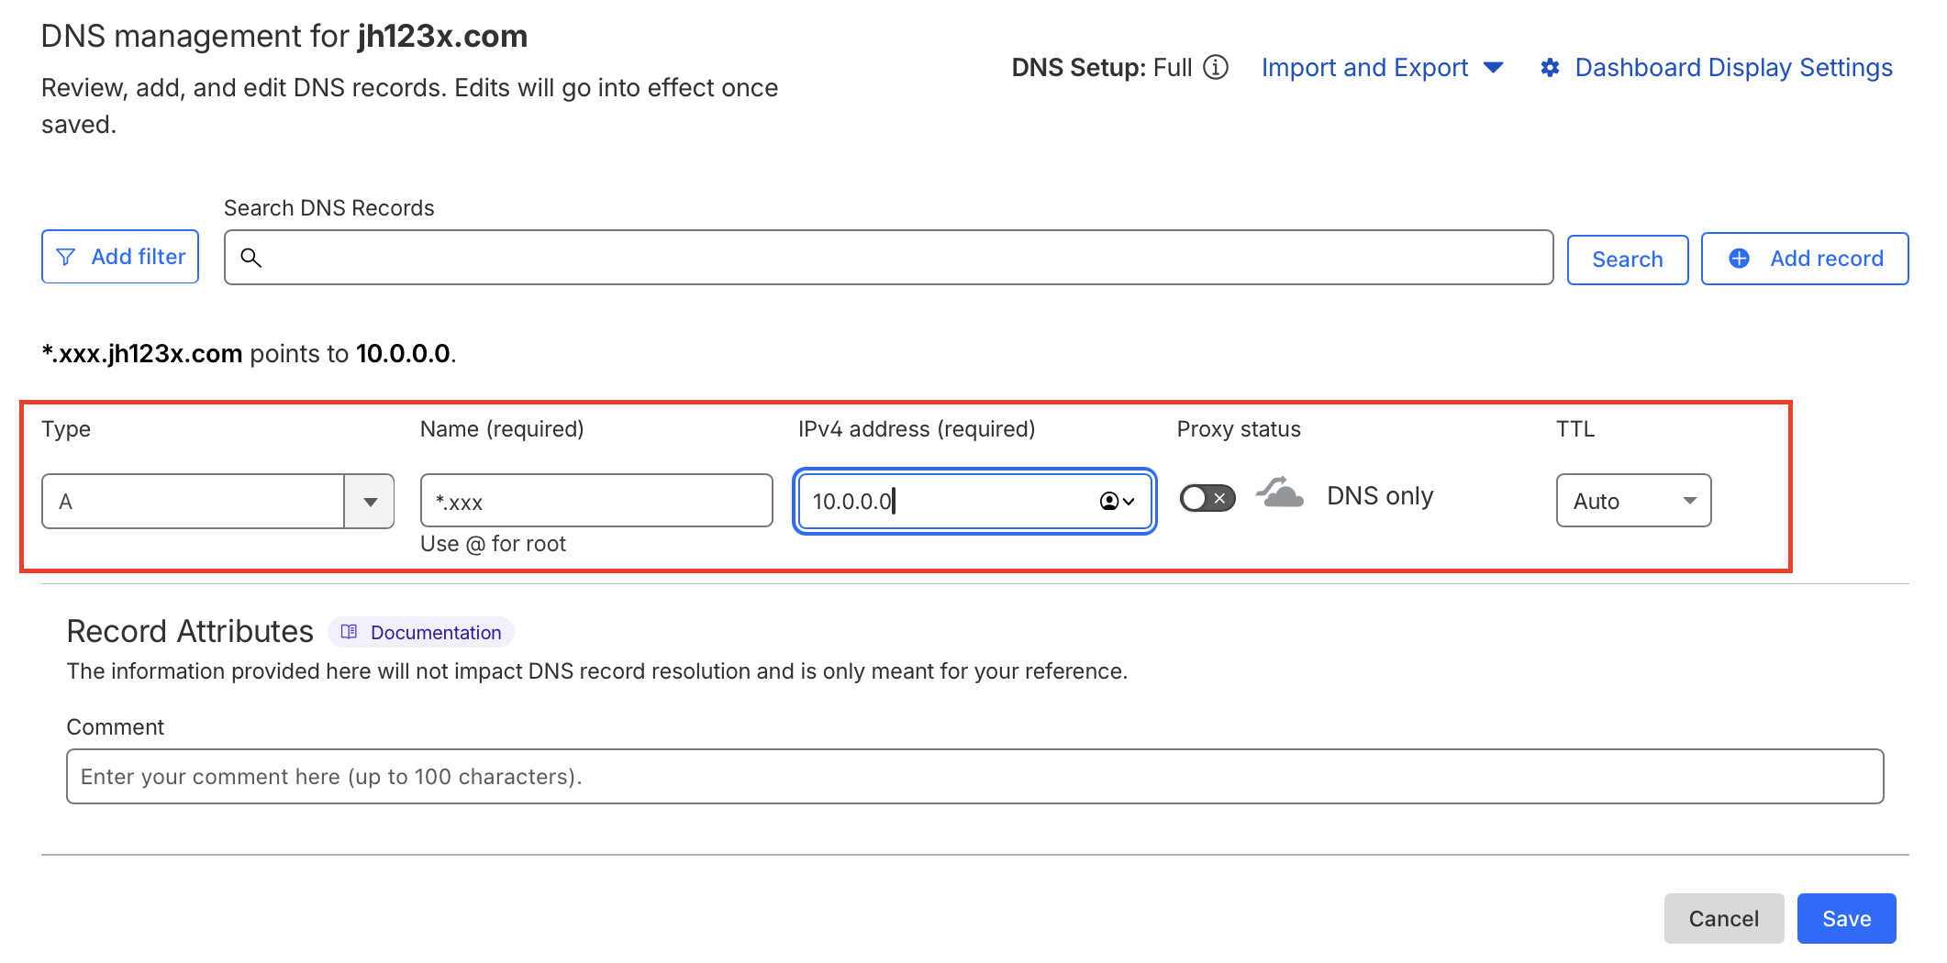Click the IP icon inside the IPv4 field
Screen dimensions: 1947x963
pyautogui.click(x=1110, y=502)
